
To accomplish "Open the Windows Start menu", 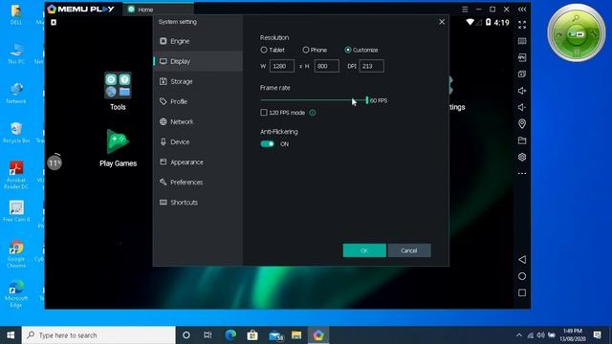I will 11,335.
